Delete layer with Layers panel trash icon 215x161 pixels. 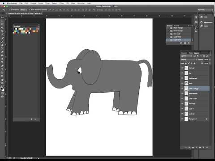point(207,147)
